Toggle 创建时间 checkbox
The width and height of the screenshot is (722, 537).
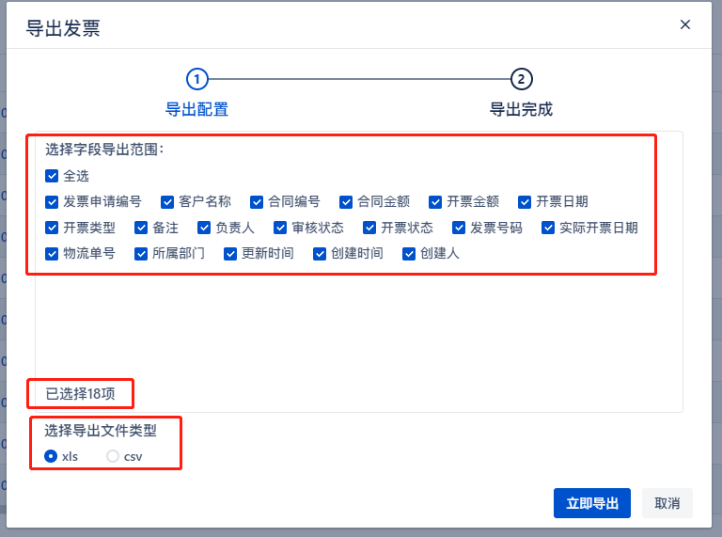(x=320, y=254)
